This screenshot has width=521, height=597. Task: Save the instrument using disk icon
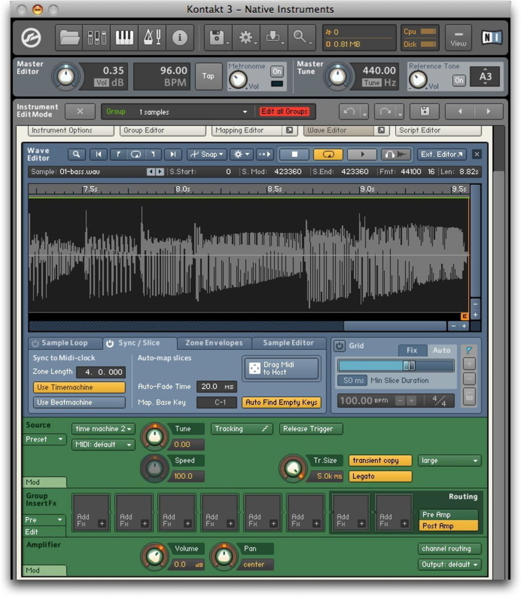tap(425, 111)
